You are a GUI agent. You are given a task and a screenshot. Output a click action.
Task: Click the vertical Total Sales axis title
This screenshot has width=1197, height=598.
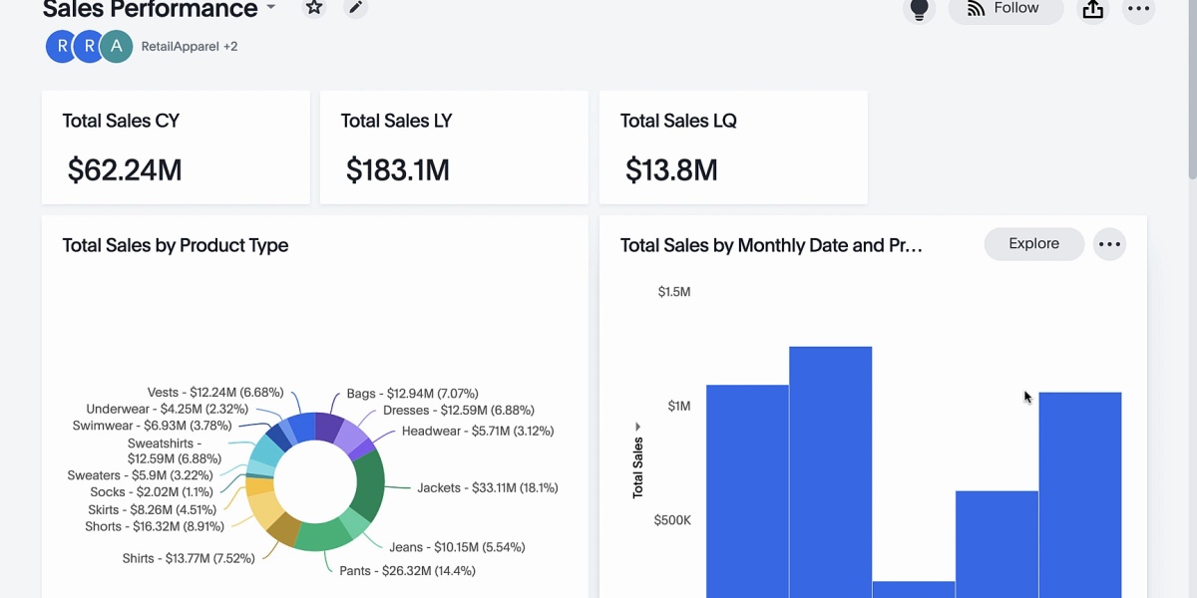[638, 467]
